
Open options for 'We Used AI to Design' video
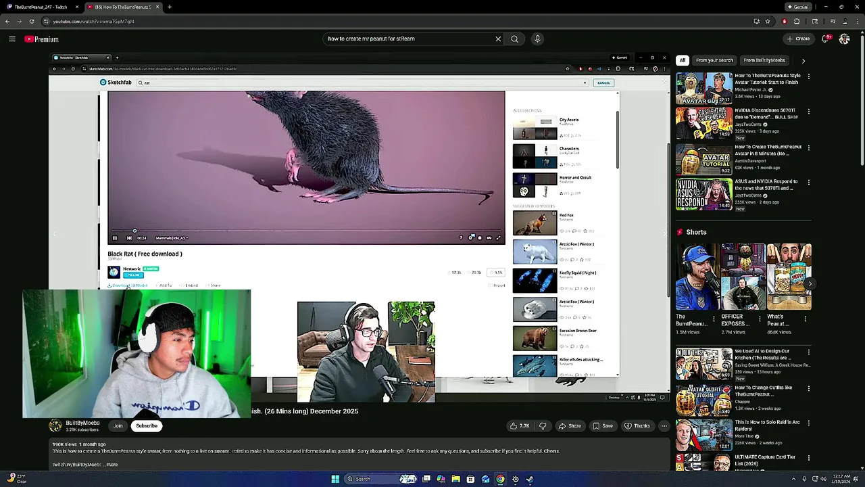coord(808,352)
